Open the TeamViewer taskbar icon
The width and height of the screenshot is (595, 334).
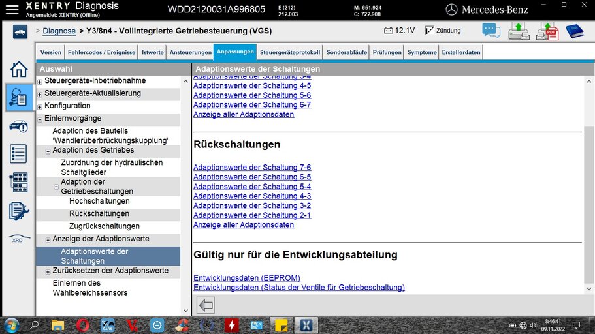(157, 326)
